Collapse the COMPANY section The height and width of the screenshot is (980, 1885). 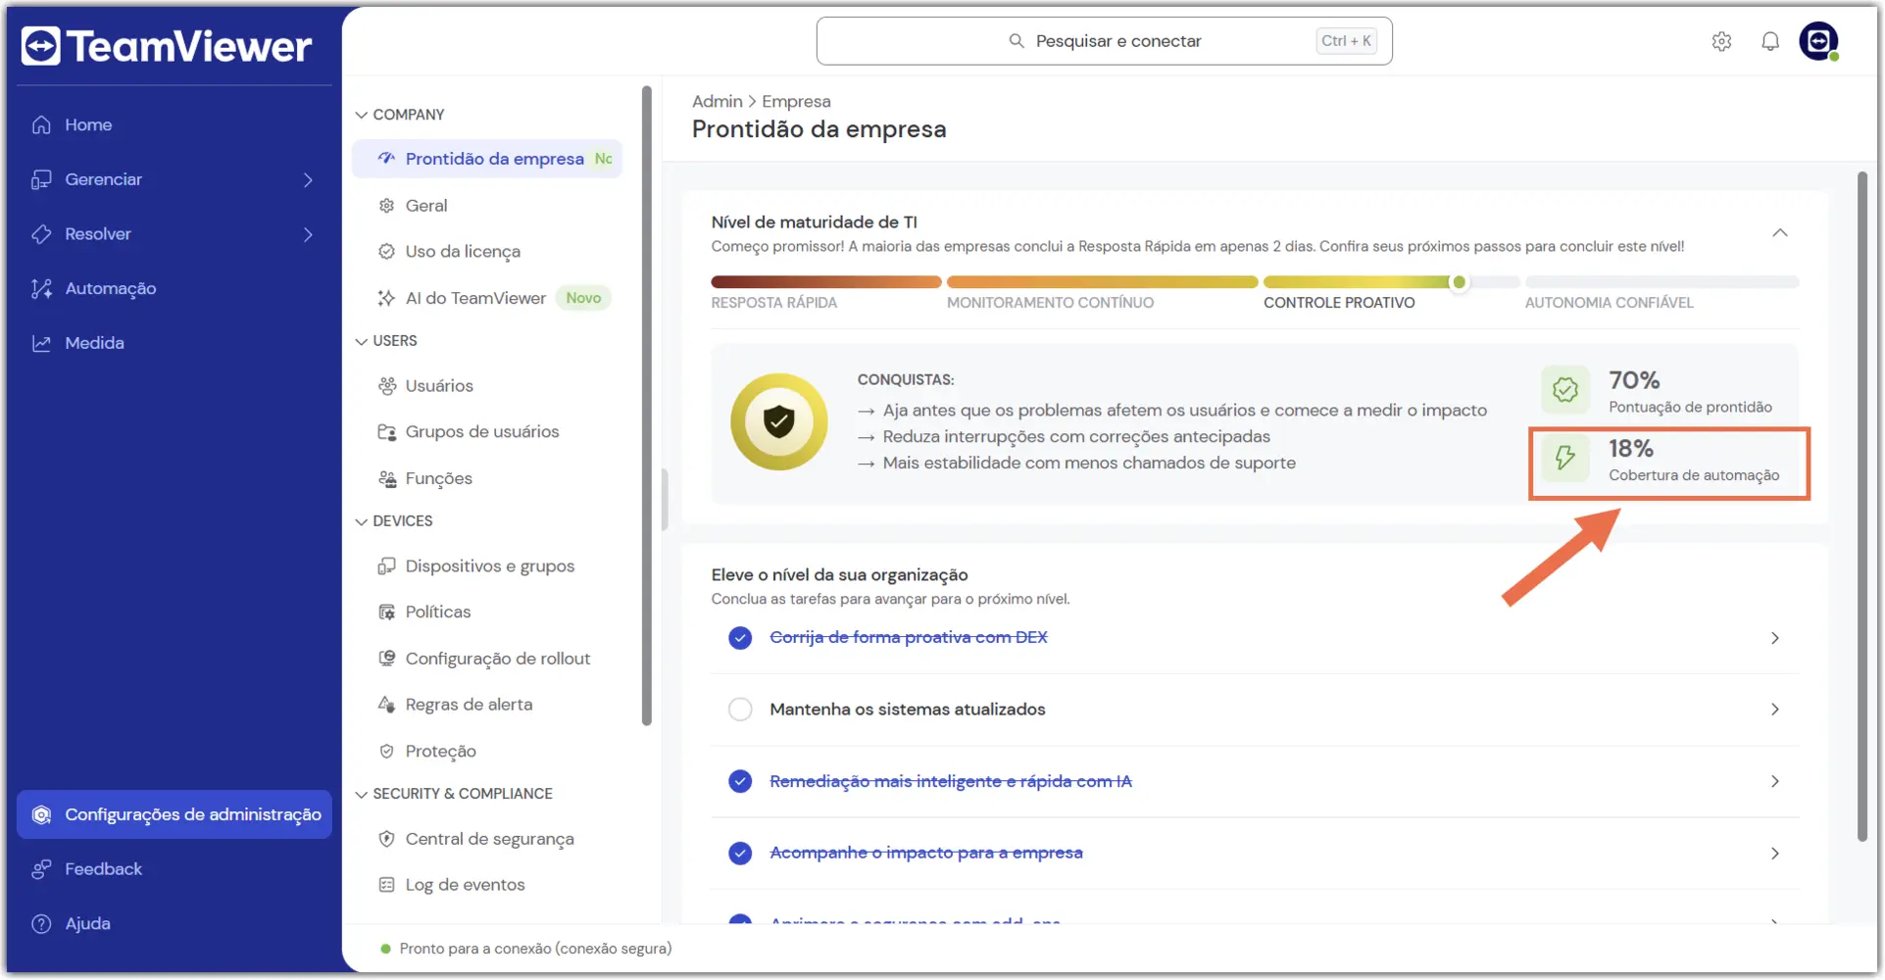(x=361, y=115)
